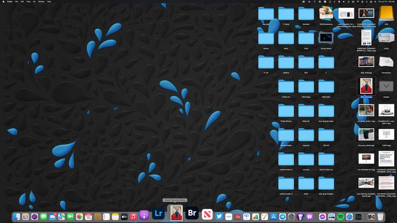The width and height of the screenshot is (397, 223).
Task: Launch FaceTime from the Dock
Action: 70,217
